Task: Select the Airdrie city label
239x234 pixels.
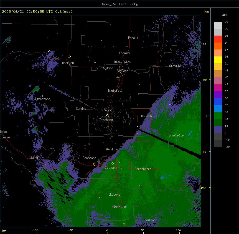Action: pos(112,149)
